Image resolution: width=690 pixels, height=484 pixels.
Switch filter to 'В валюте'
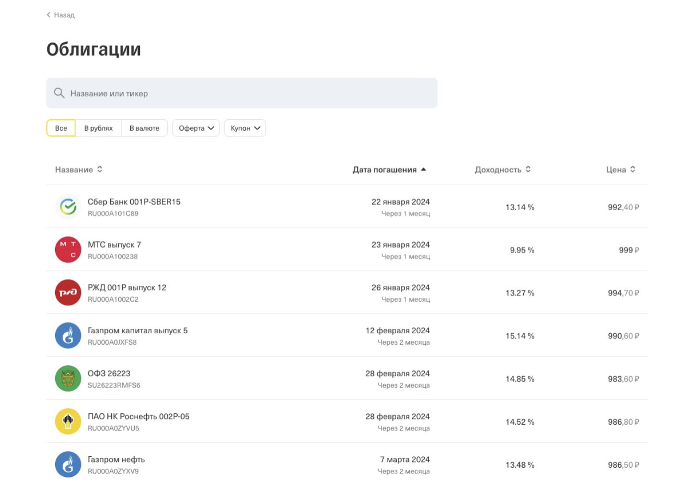(x=144, y=128)
